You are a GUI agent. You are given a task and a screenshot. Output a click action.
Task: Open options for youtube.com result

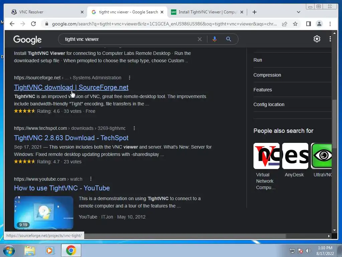click(91, 179)
